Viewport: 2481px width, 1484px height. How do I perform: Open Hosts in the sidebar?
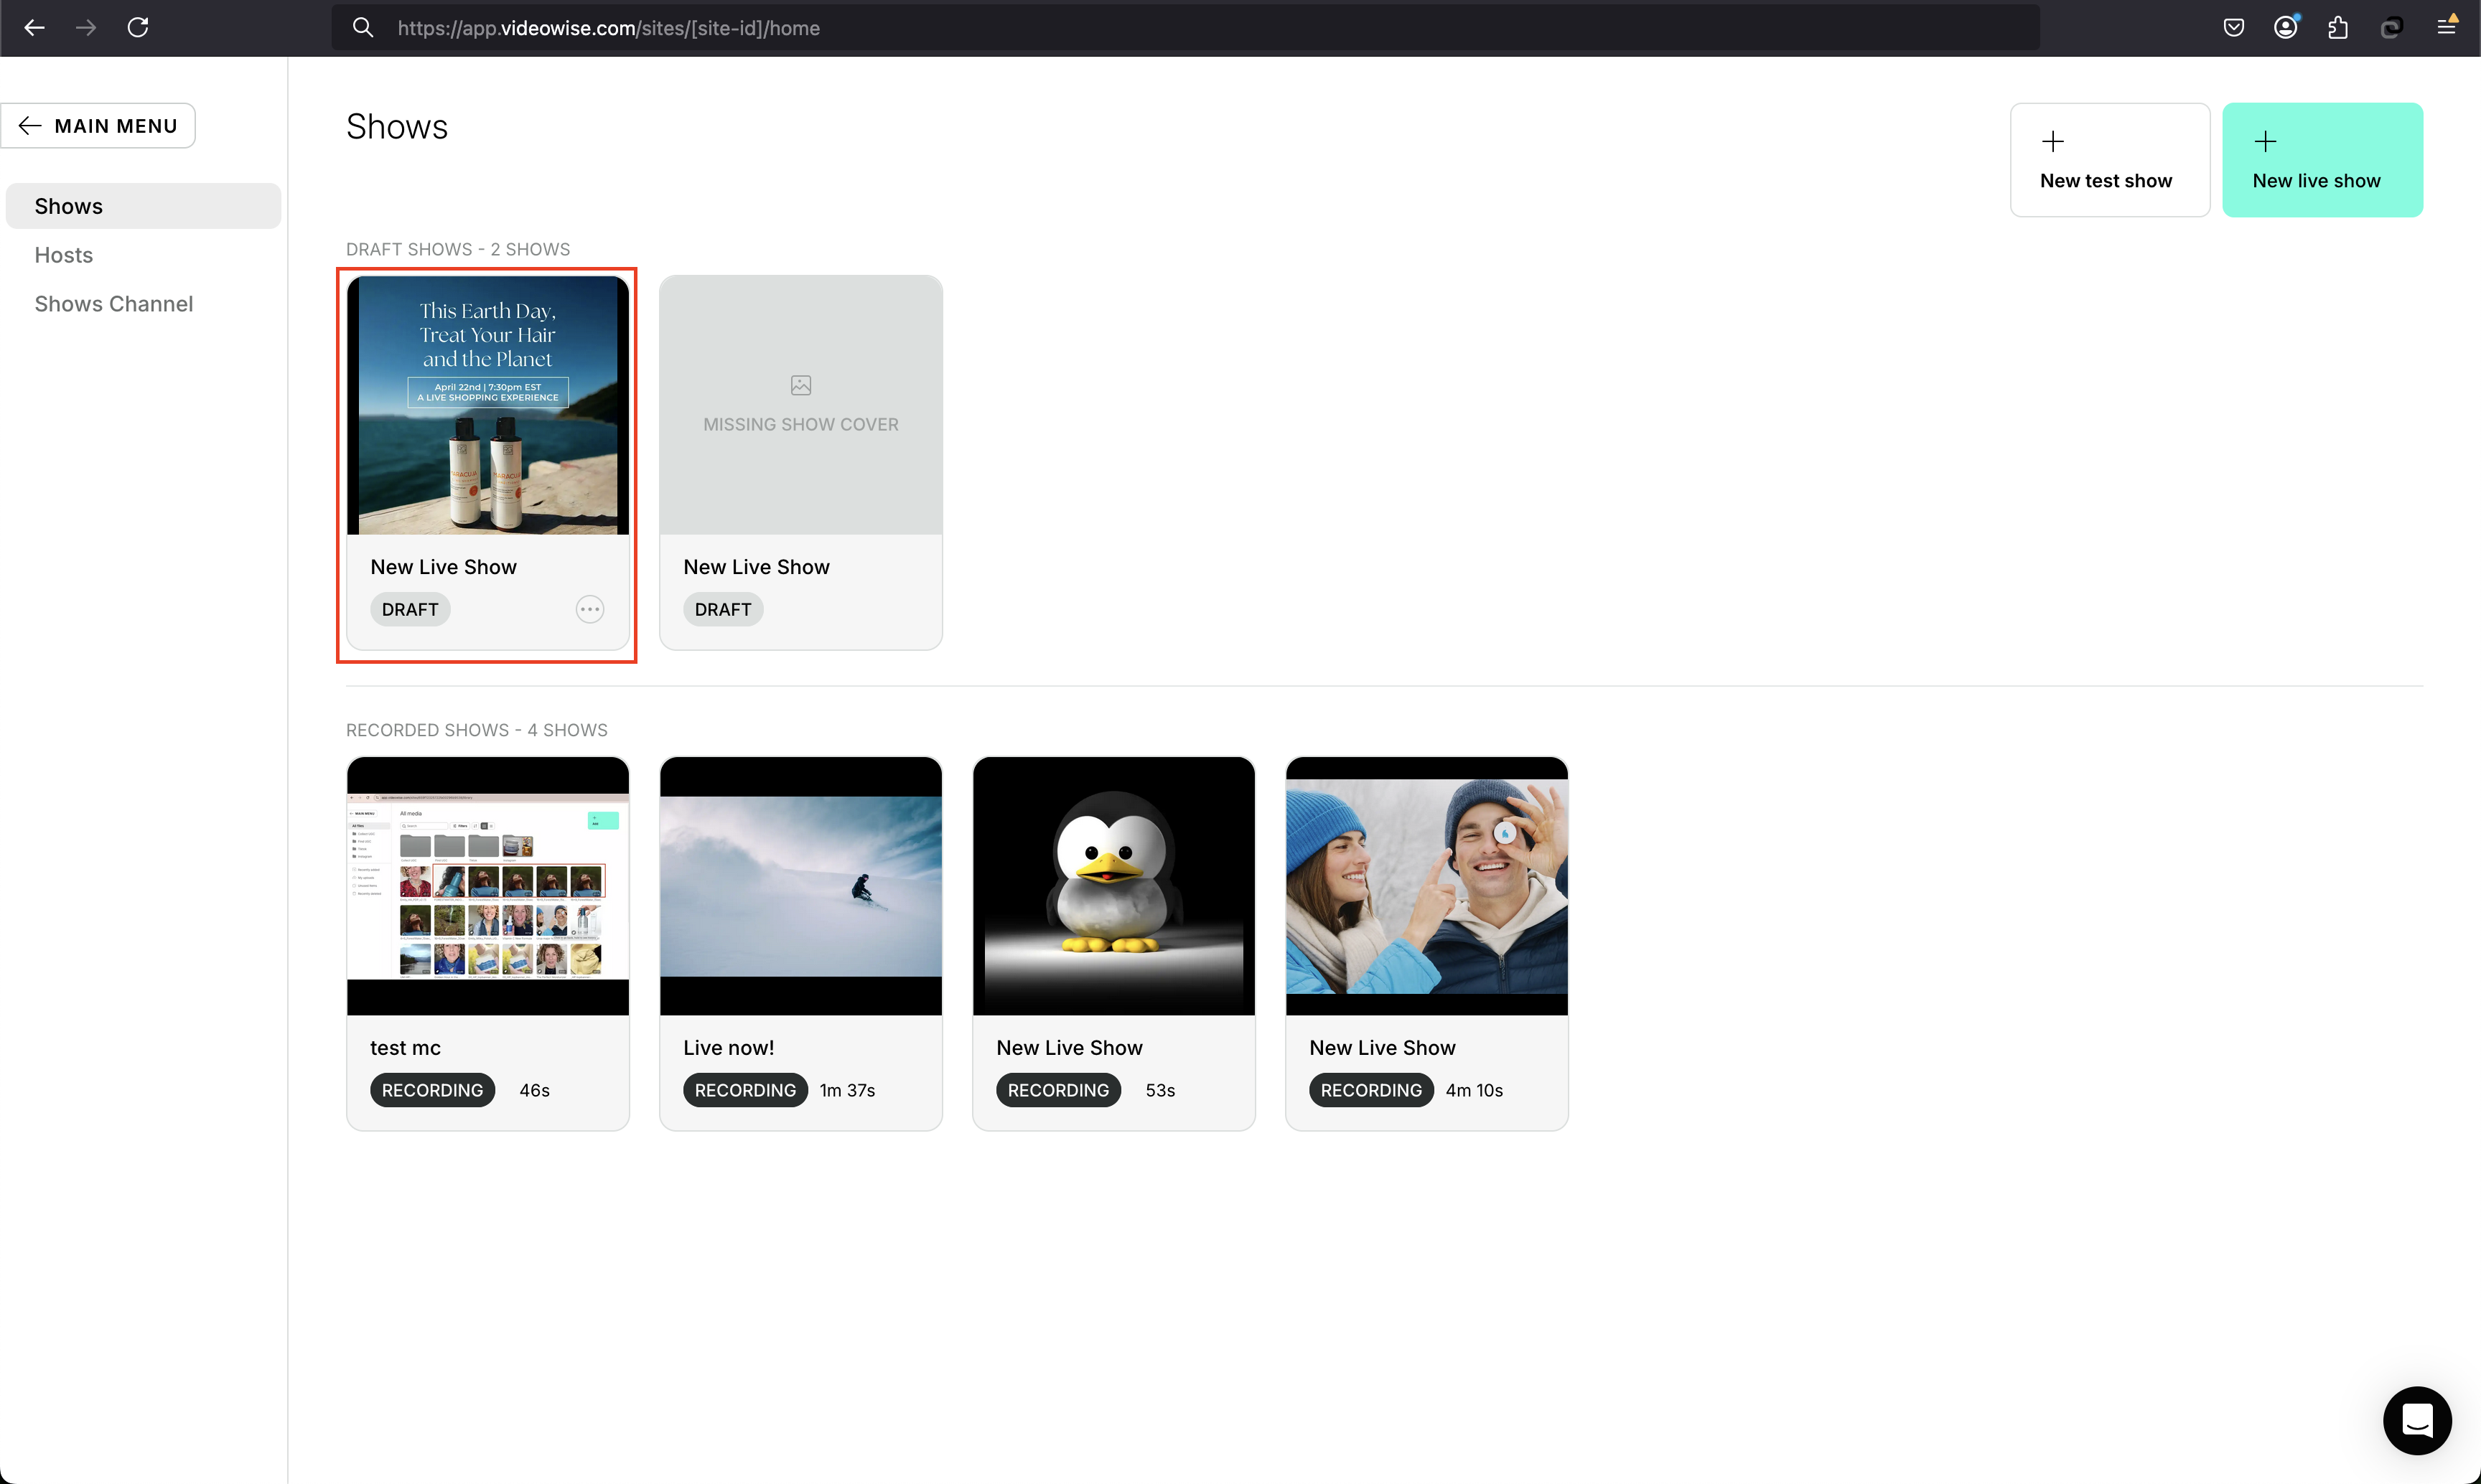click(x=64, y=255)
